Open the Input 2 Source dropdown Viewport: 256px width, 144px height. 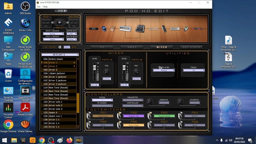point(53,39)
